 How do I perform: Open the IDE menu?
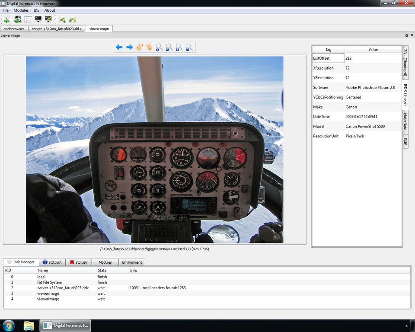pyautogui.click(x=36, y=10)
